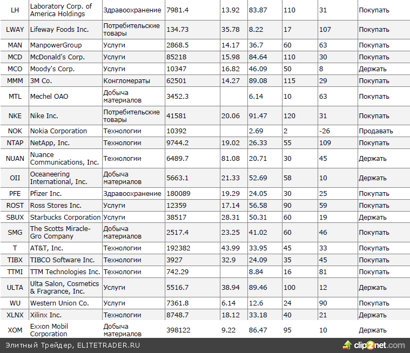
Task: Select 'Oceaneering International, Inc.' name
Action: 58,178
